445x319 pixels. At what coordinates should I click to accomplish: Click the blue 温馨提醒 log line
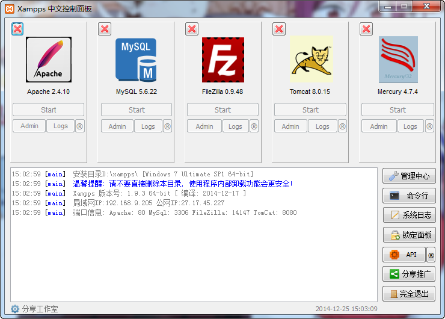click(183, 184)
